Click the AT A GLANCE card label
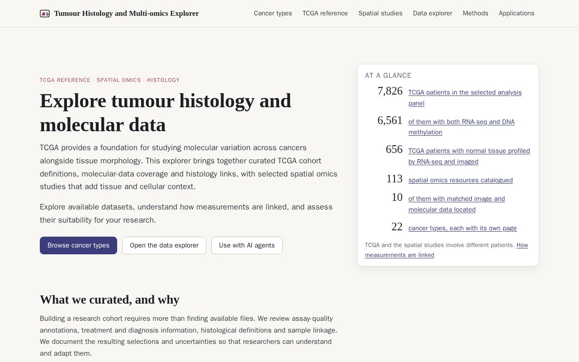This screenshot has height=362, width=579. 388,76
